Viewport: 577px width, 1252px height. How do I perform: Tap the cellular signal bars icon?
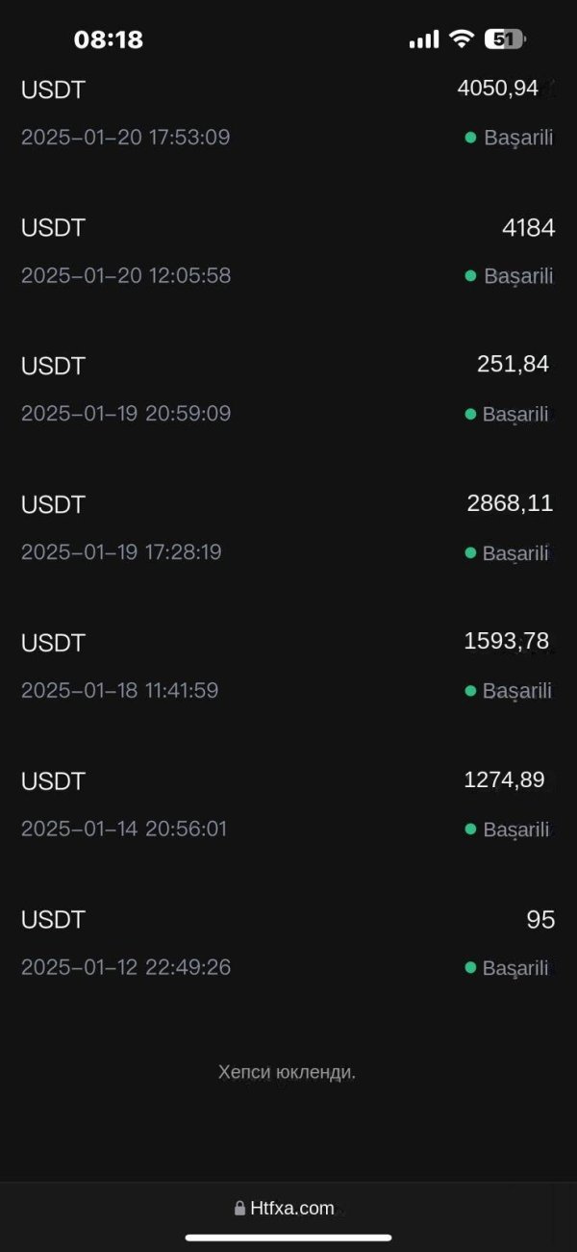pyautogui.click(x=423, y=40)
